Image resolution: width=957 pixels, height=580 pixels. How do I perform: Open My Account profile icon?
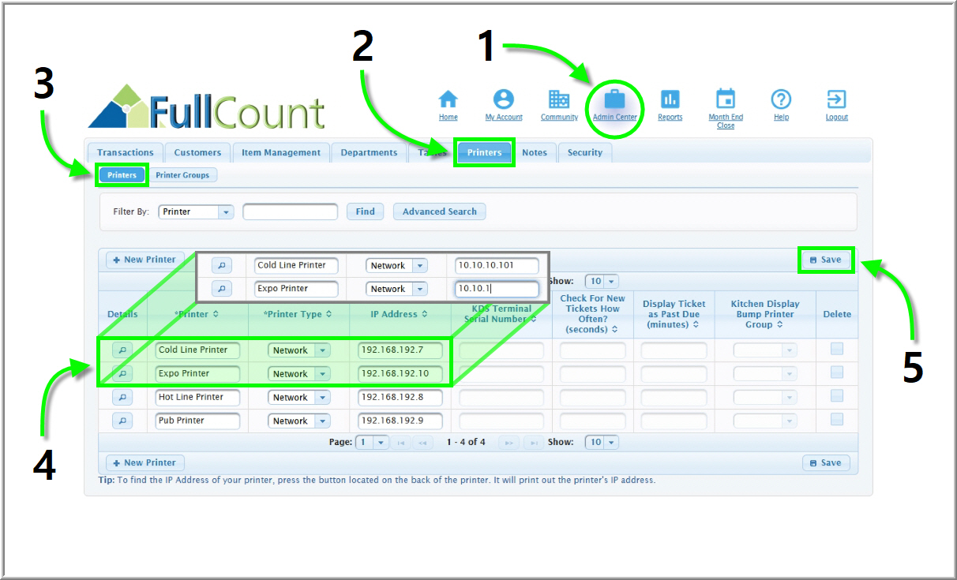tap(504, 99)
